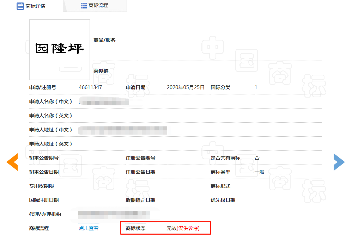Image resolution: width=352 pixels, height=235 pixels.
Task: Click the blurred agency name value
Action: [114, 215]
